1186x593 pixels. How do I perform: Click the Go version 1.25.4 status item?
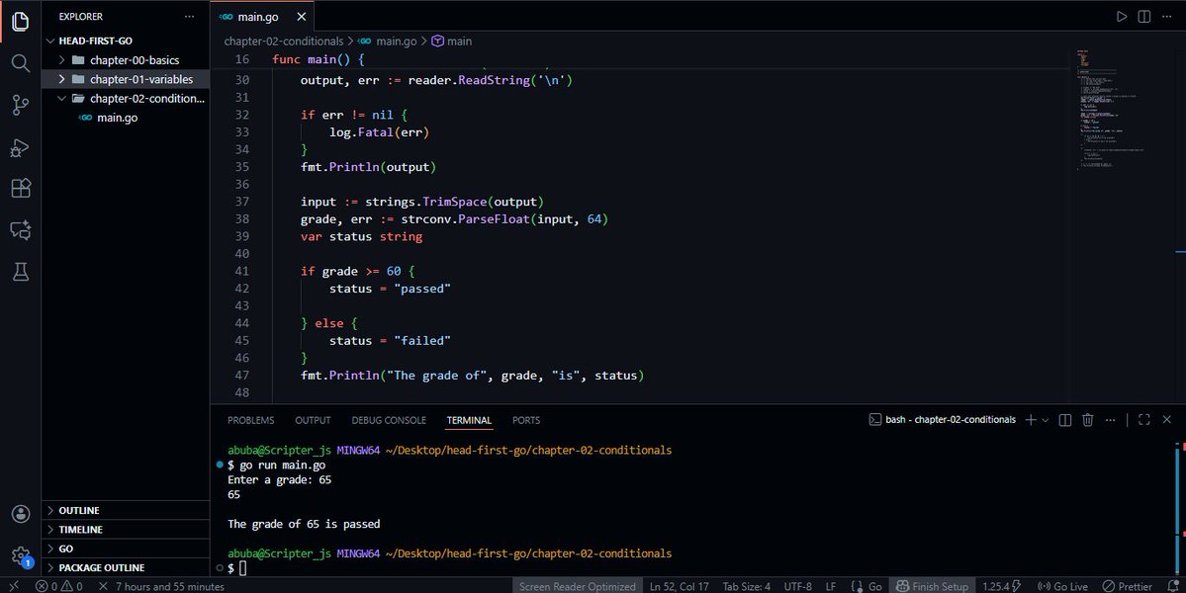1001,586
